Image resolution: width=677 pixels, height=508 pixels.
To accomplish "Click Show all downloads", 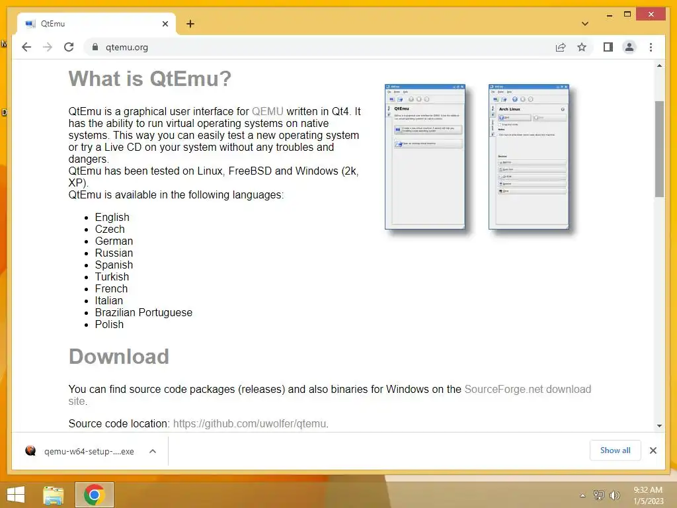I will point(615,450).
